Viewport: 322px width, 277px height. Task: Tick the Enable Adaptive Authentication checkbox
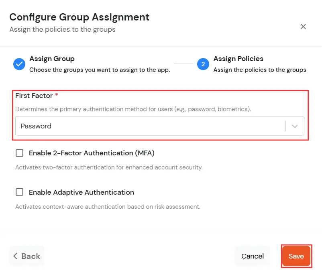20,192
